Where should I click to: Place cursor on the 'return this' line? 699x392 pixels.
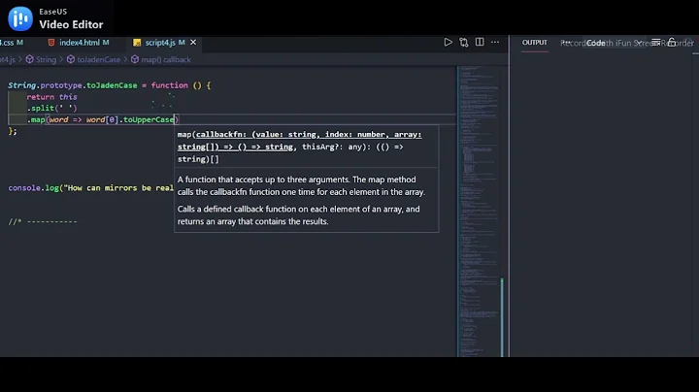tap(51, 97)
